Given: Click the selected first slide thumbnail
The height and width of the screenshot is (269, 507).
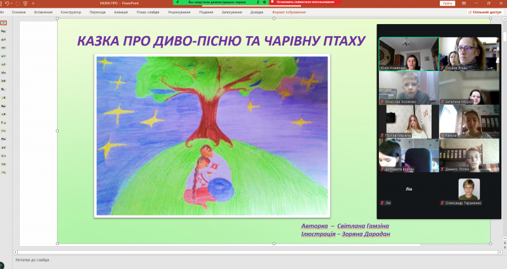Looking at the screenshot, I should pos(4,23).
